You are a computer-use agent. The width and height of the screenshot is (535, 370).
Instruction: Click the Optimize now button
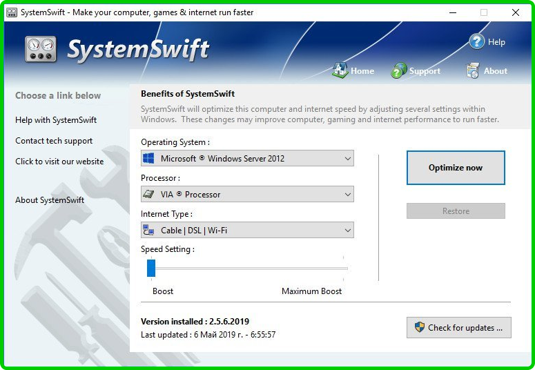(x=456, y=168)
